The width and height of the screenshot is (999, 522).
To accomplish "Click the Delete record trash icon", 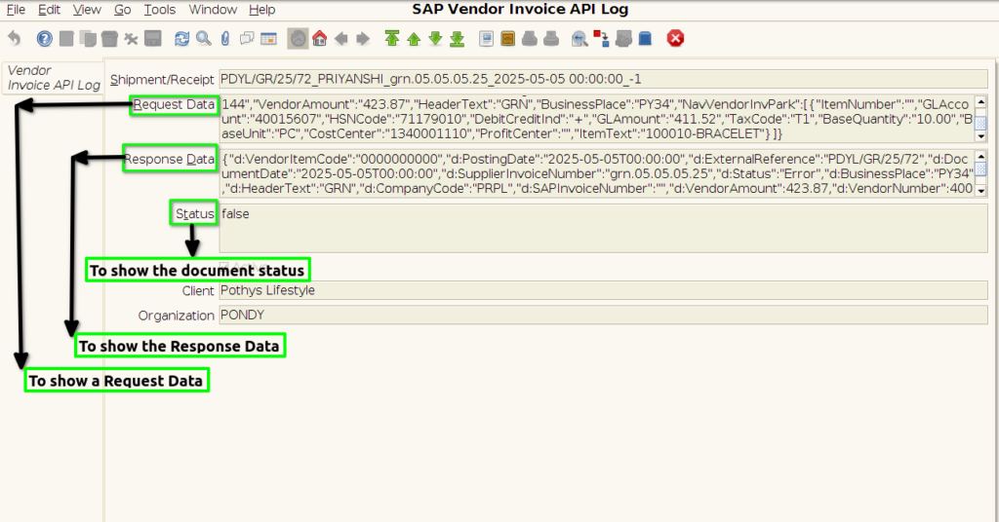I will point(109,39).
